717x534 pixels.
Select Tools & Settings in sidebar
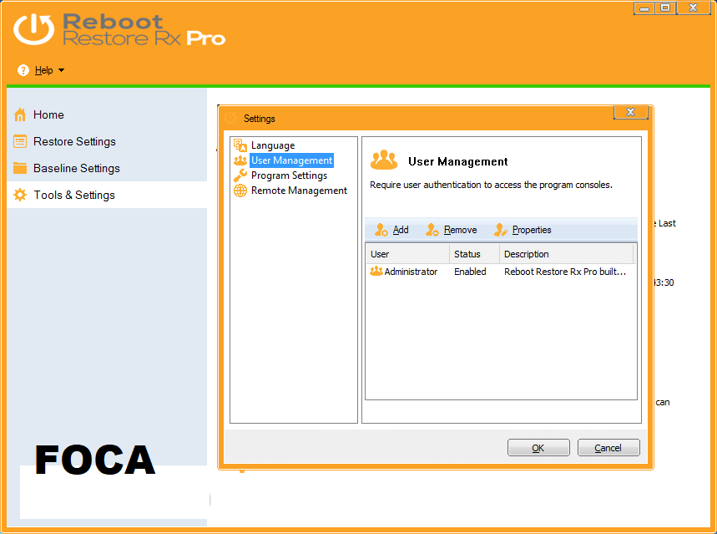74,195
